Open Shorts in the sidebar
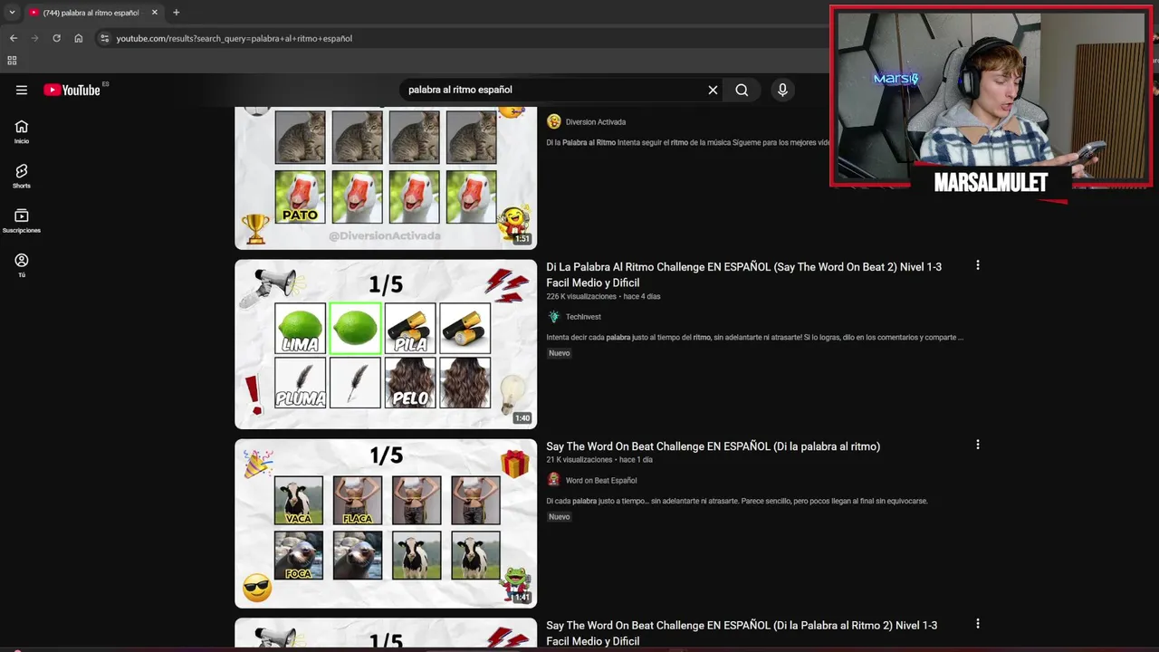 (22, 176)
